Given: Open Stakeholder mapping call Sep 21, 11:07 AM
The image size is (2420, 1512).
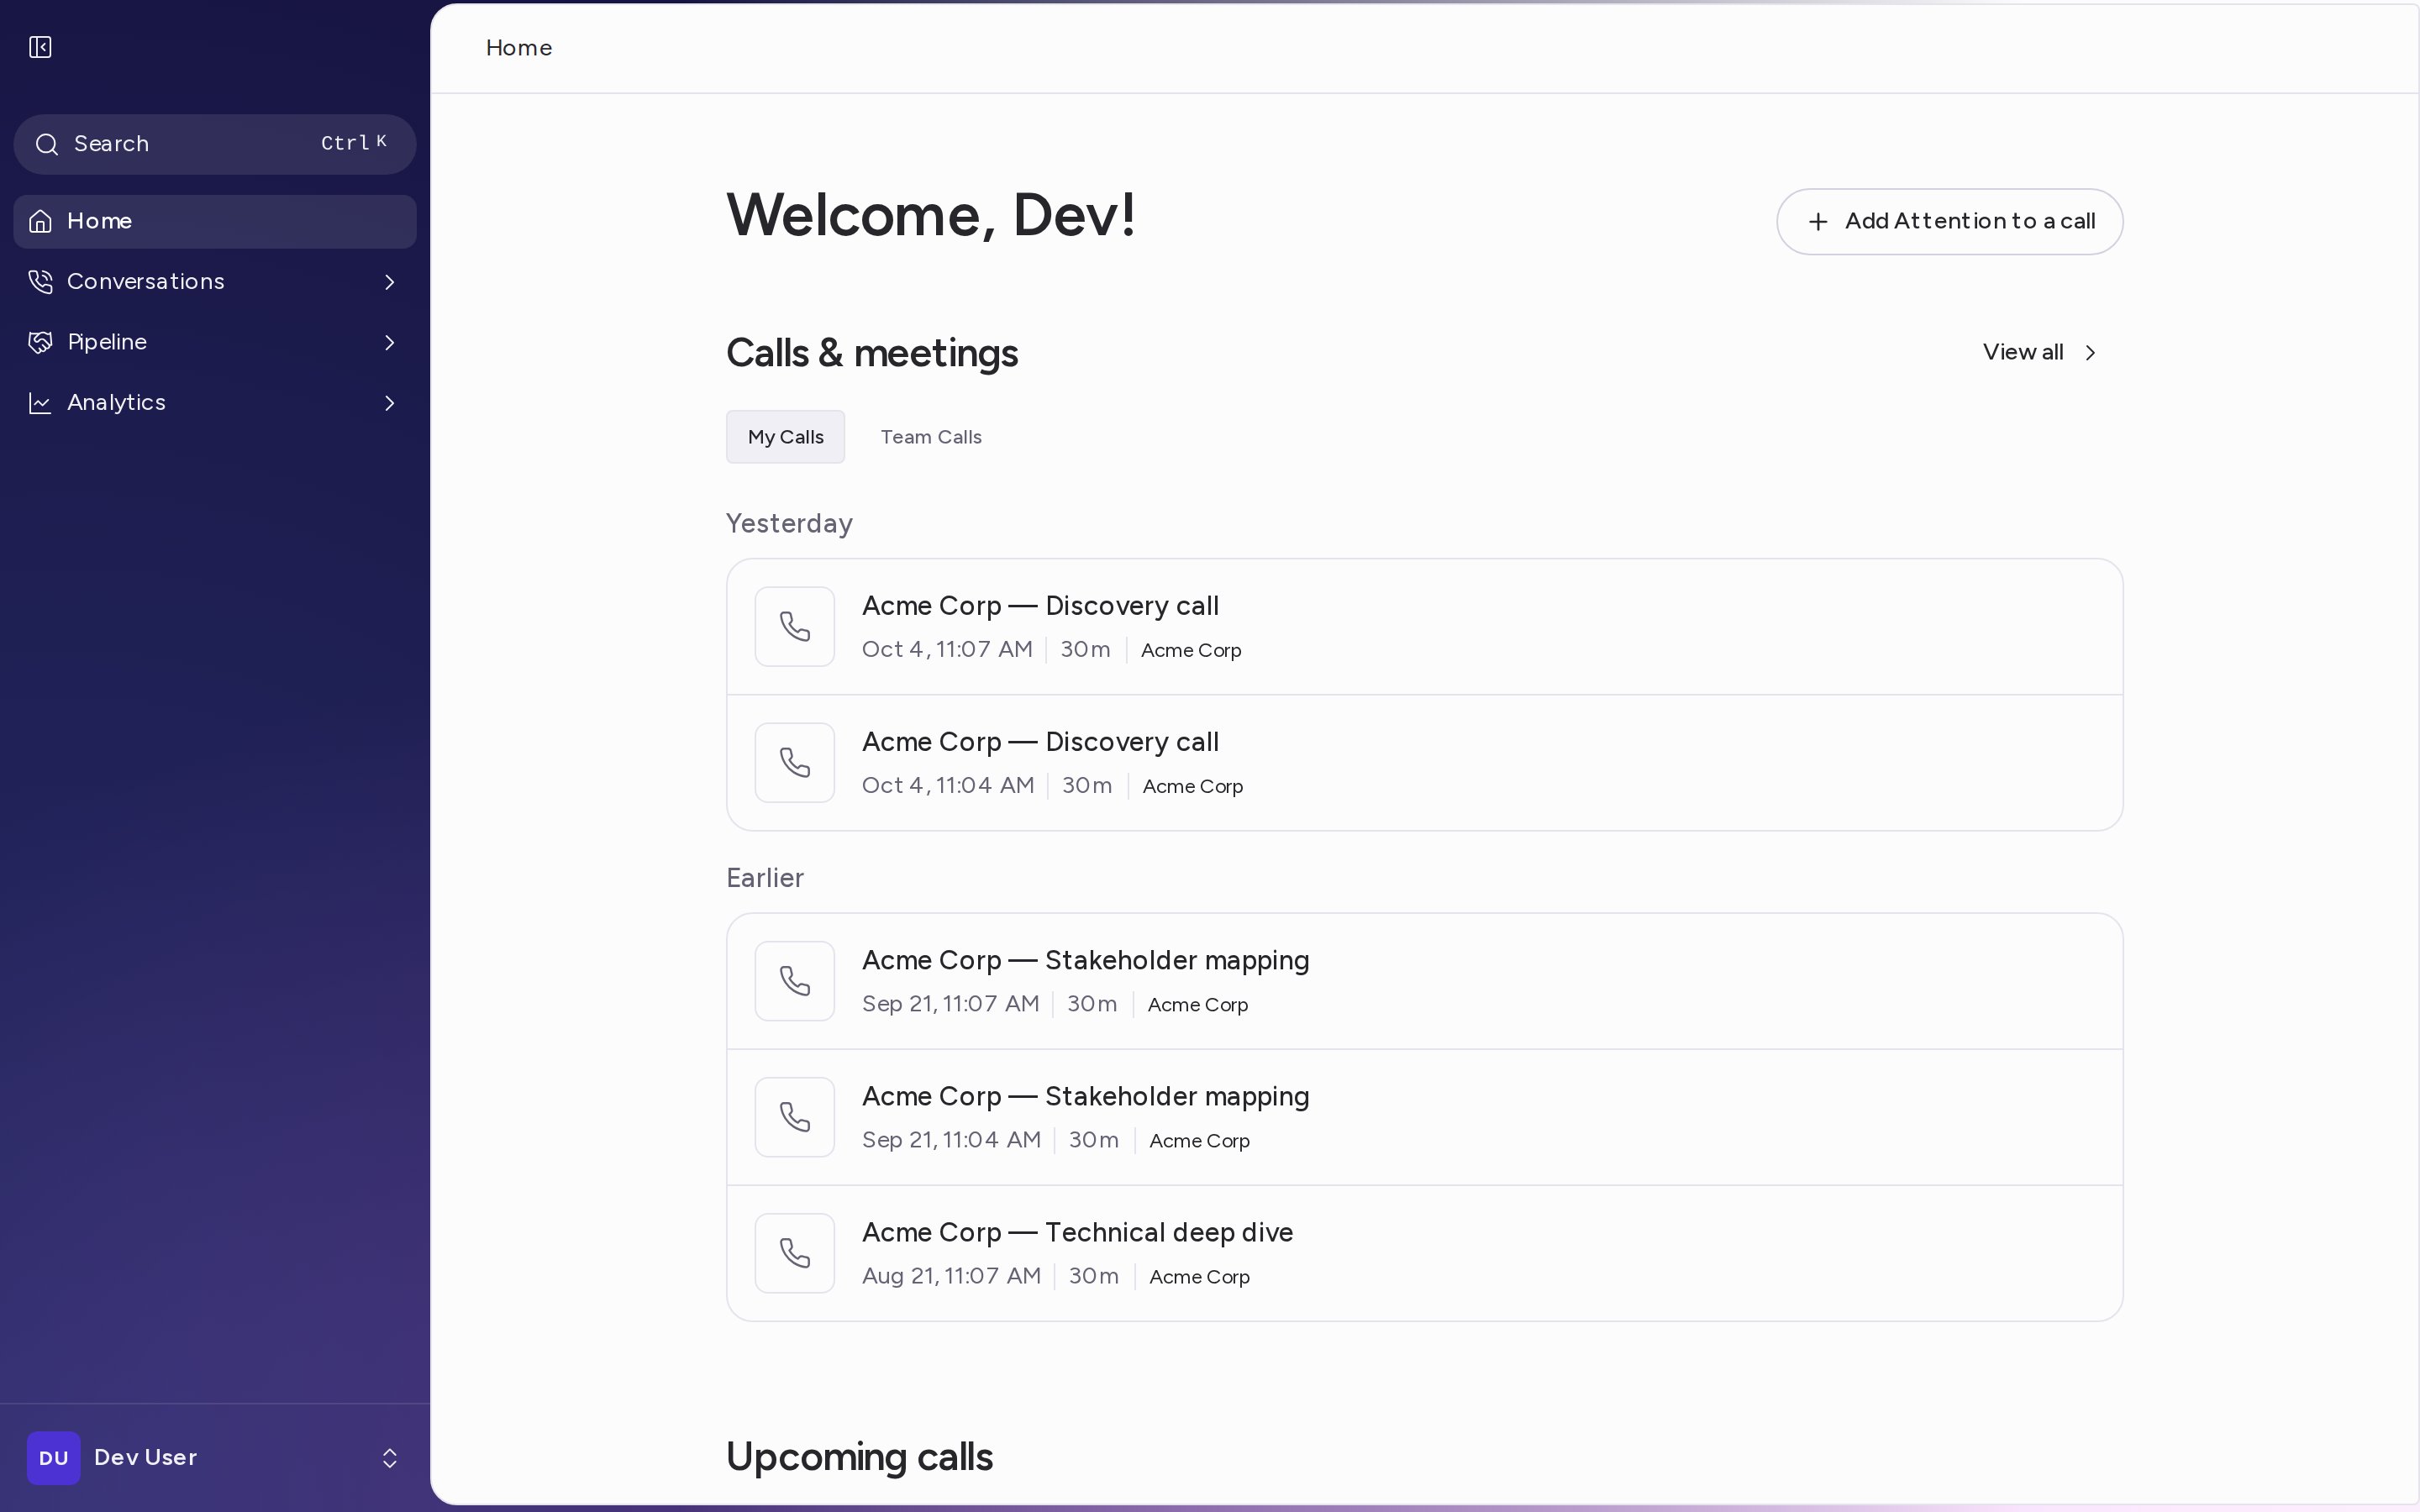Looking at the screenshot, I should coord(1424,981).
